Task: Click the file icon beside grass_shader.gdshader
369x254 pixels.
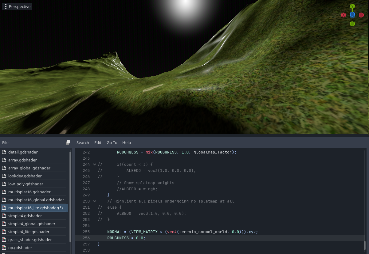Action: click(x=4, y=240)
